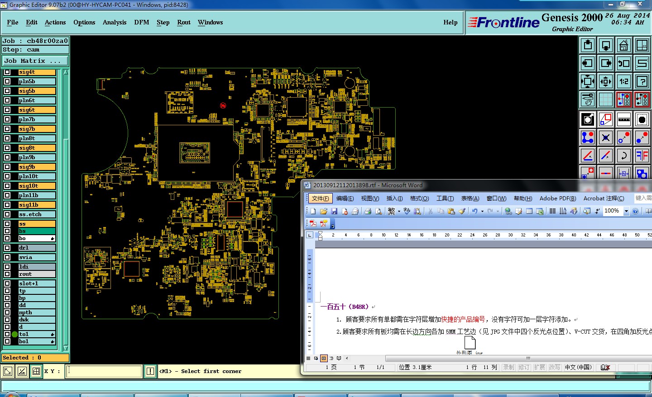Screen dimensions: 652x397
Task: Toggle the pln5b layer checkbox
Action: pos(7,81)
